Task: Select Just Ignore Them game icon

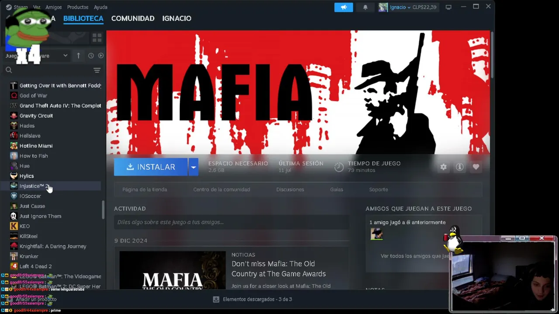Action: [x=14, y=216]
